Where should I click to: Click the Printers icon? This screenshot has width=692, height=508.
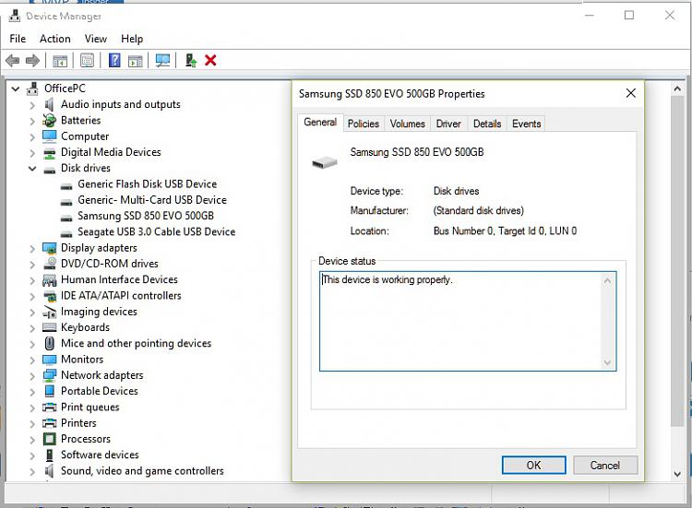tap(50, 423)
